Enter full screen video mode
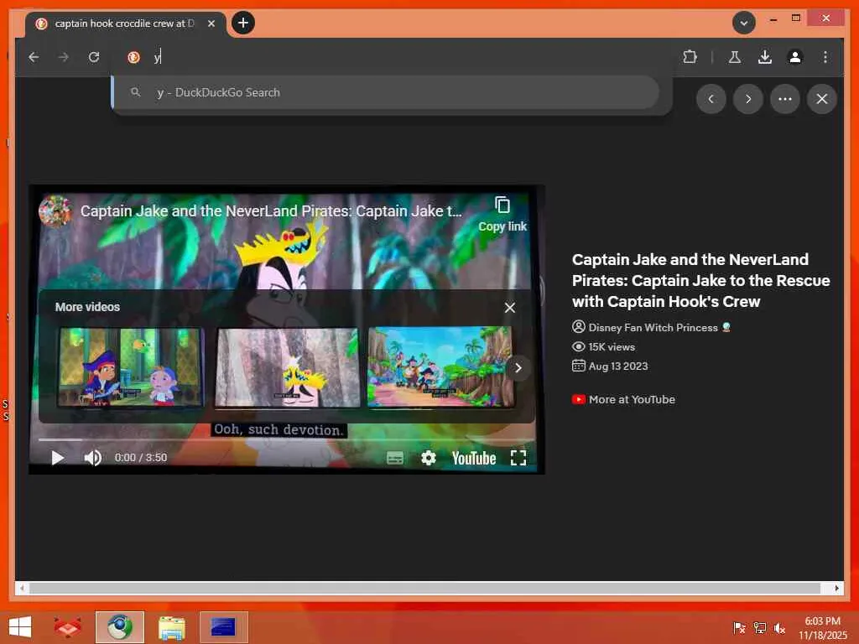 point(518,458)
